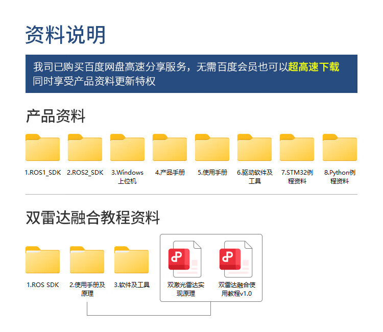This screenshot has width=383, height=332.
Task: Click the yellow 超高速下载 highlighted text
Action: coord(314,67)
